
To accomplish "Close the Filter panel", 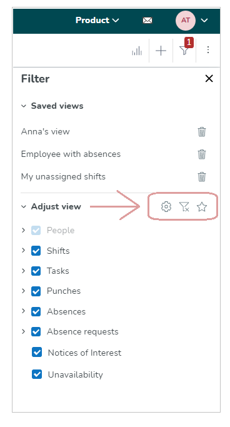I will click(209, 79).
